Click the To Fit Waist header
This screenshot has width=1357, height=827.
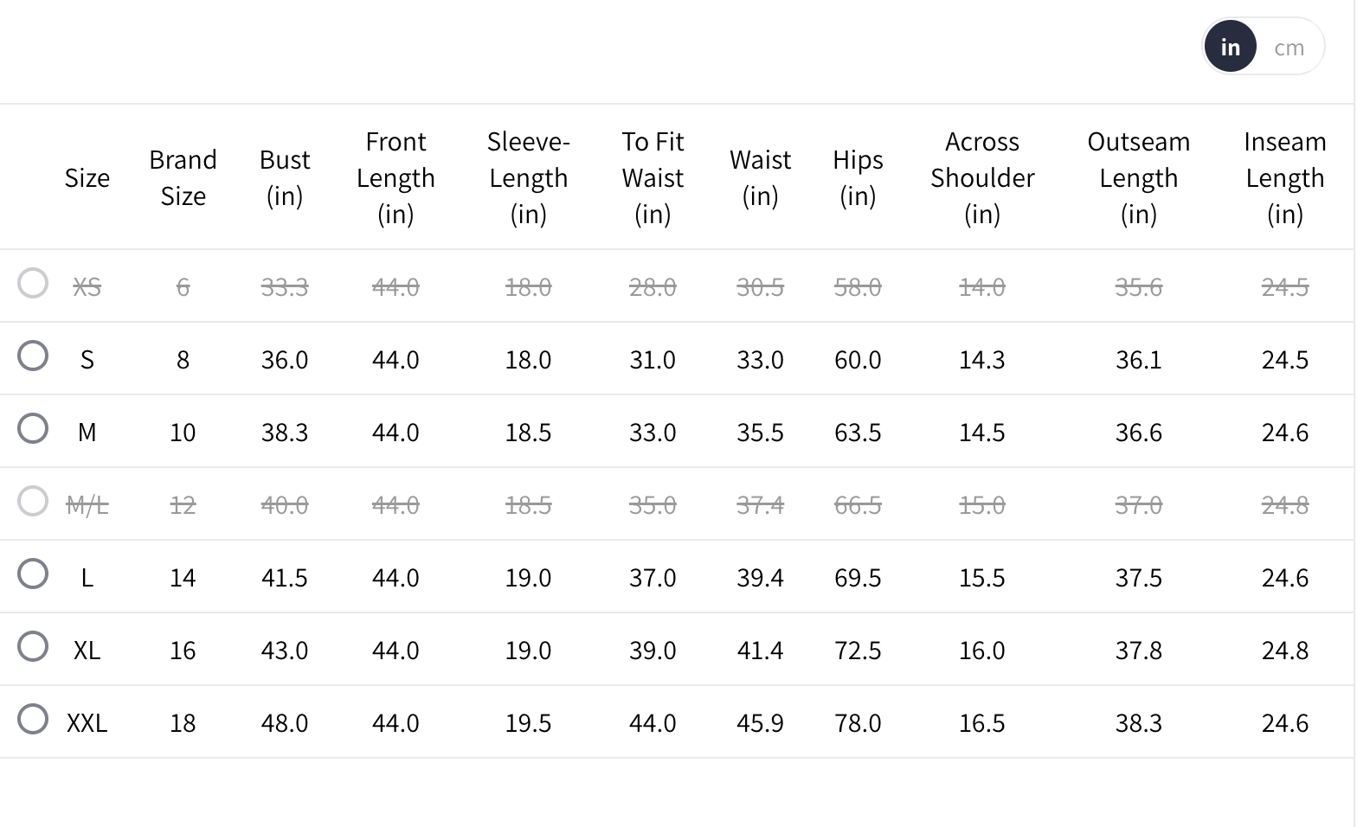pyautogui.click(x=653, y=178)
